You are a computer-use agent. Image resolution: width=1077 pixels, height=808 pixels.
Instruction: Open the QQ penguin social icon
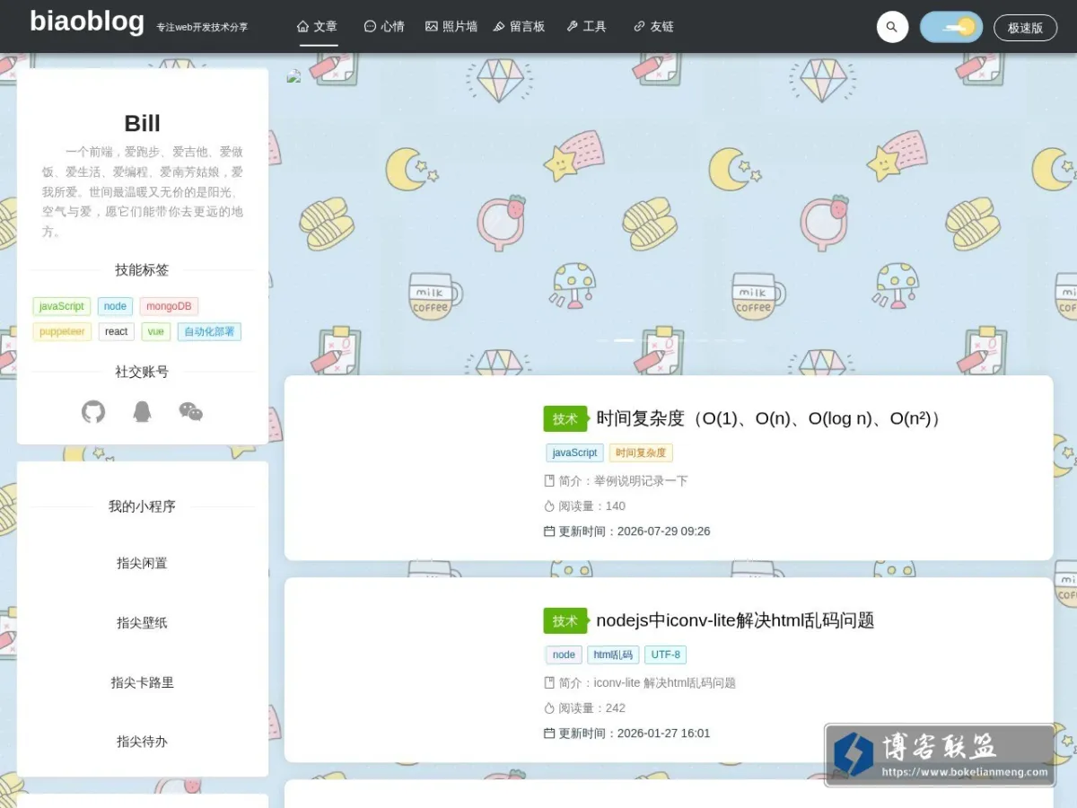(x=142, y=412)
